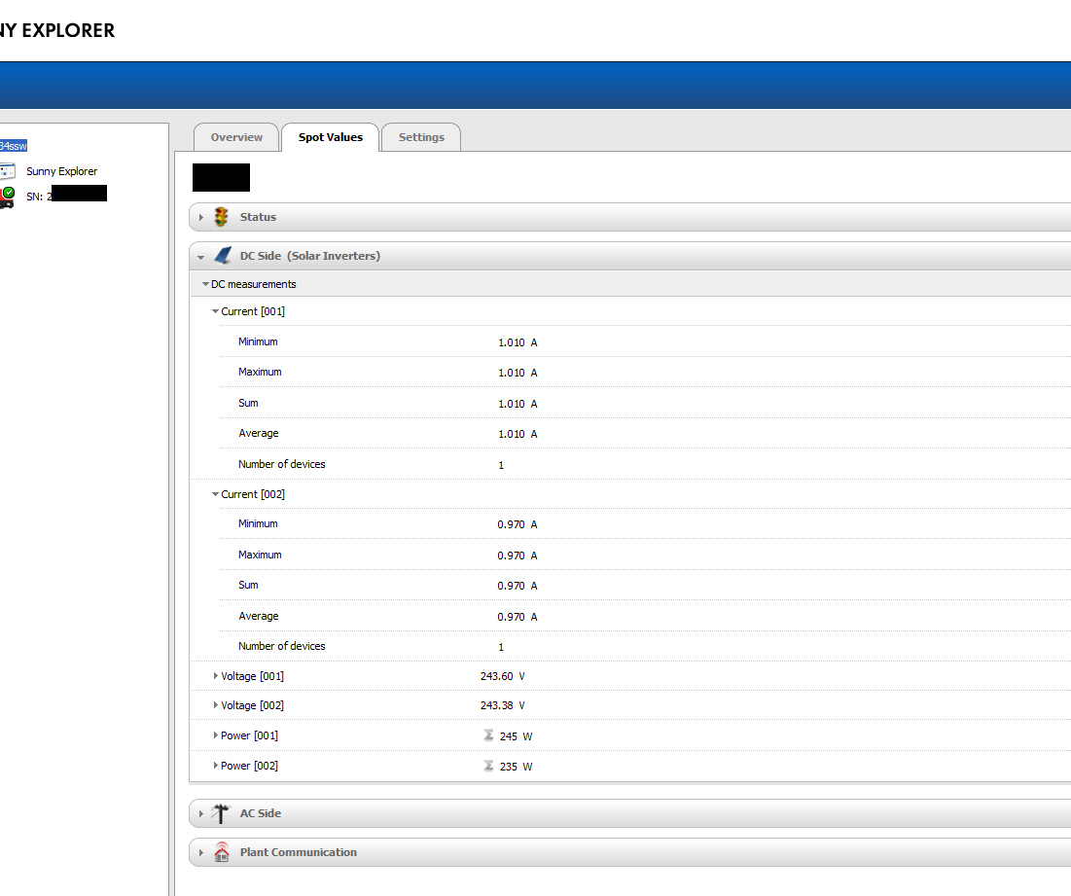
Task: Open the Settings tab
Action: pos(421,137)
